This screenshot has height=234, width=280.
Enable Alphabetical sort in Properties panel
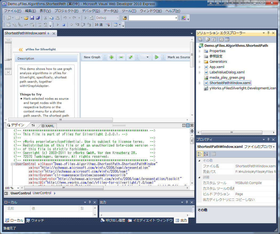206,154
